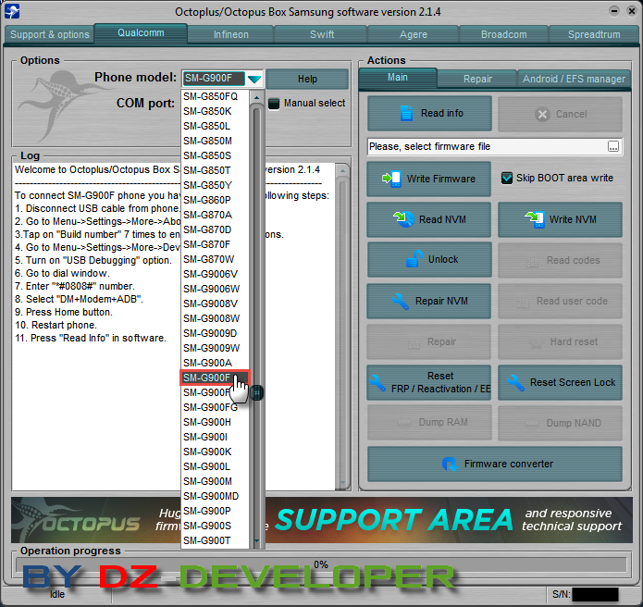Screen dimensions: 643x607
Task: Click the Reset FRP wrench icon
Action: pyautogui.click(x=377, y=383)
